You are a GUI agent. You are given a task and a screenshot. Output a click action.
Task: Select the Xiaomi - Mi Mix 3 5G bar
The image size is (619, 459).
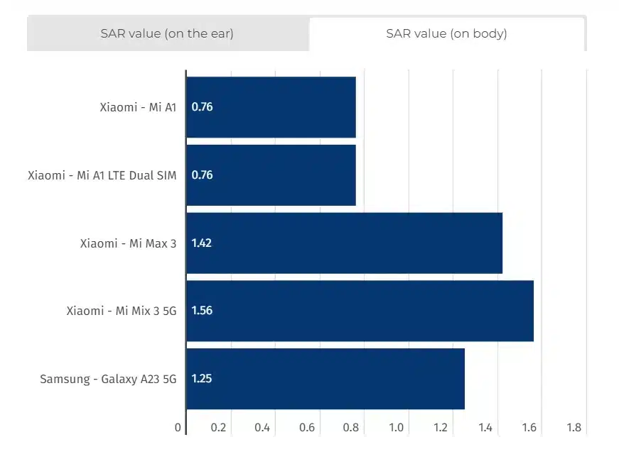point(370,311)
